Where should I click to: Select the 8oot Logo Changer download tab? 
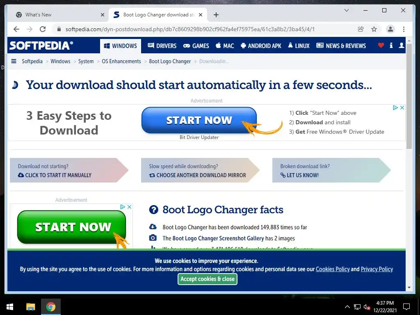(x=158, y=15)
